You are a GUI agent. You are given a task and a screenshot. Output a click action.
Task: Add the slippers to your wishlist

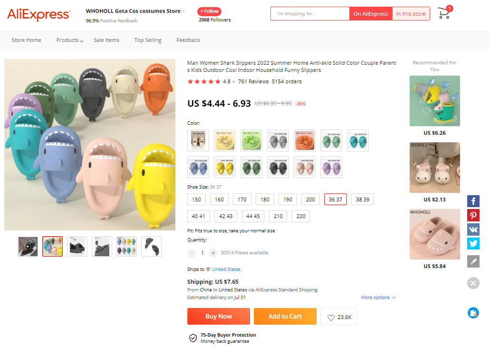point(338,316)
